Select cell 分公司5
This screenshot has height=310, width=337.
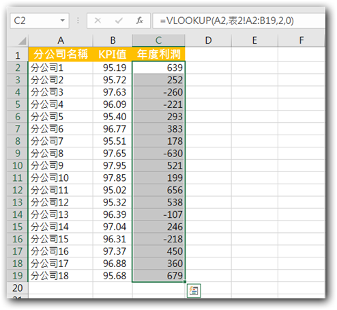(x=61, y=117)
